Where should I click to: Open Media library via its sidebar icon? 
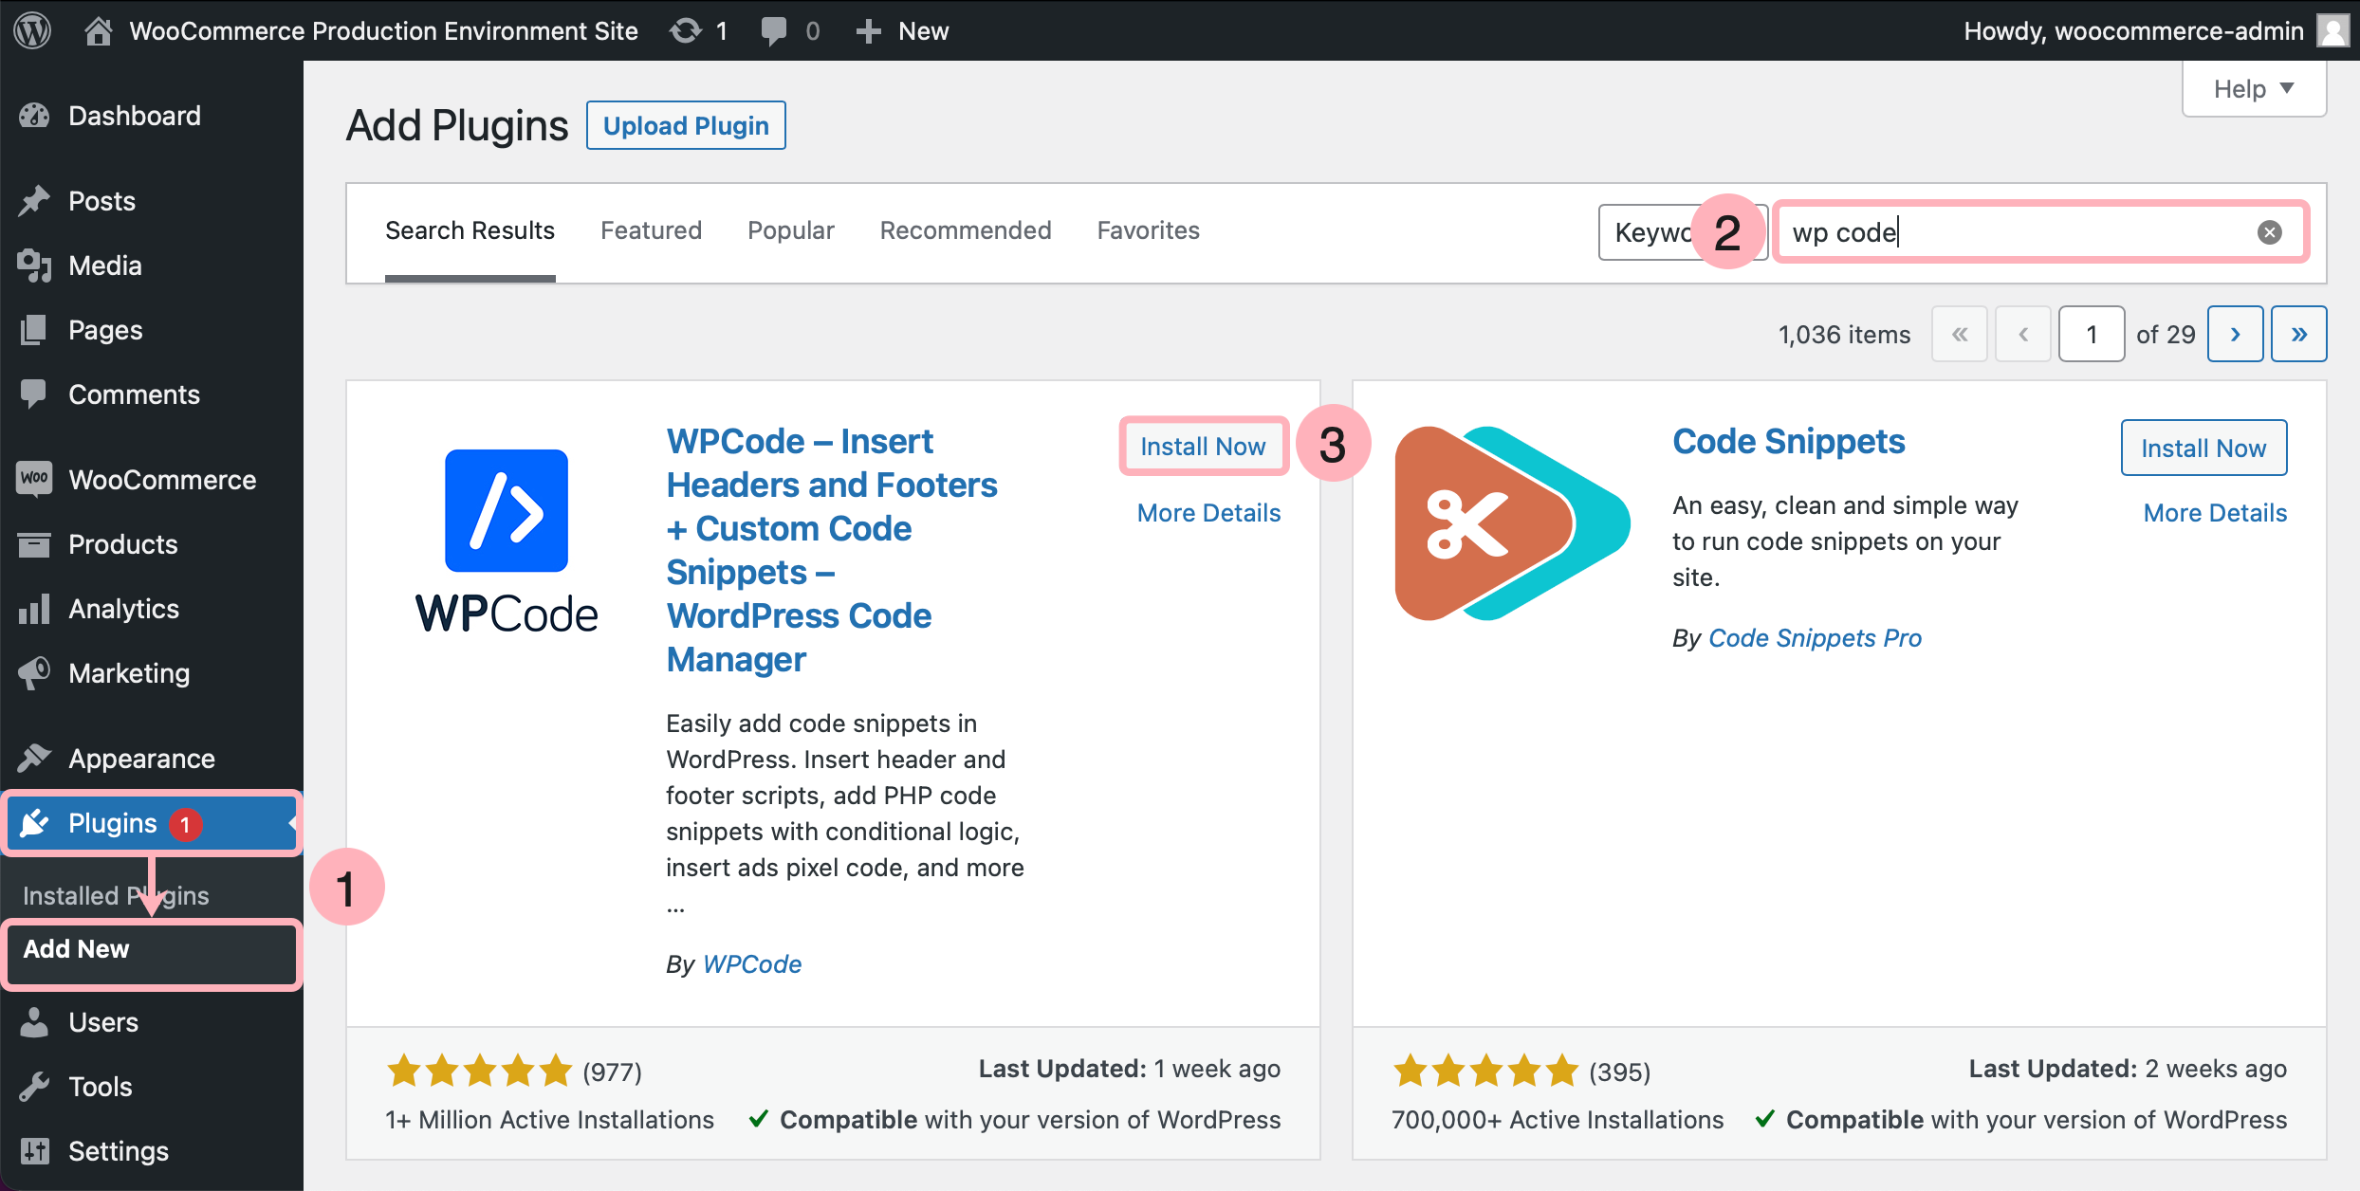coord(34,266)
